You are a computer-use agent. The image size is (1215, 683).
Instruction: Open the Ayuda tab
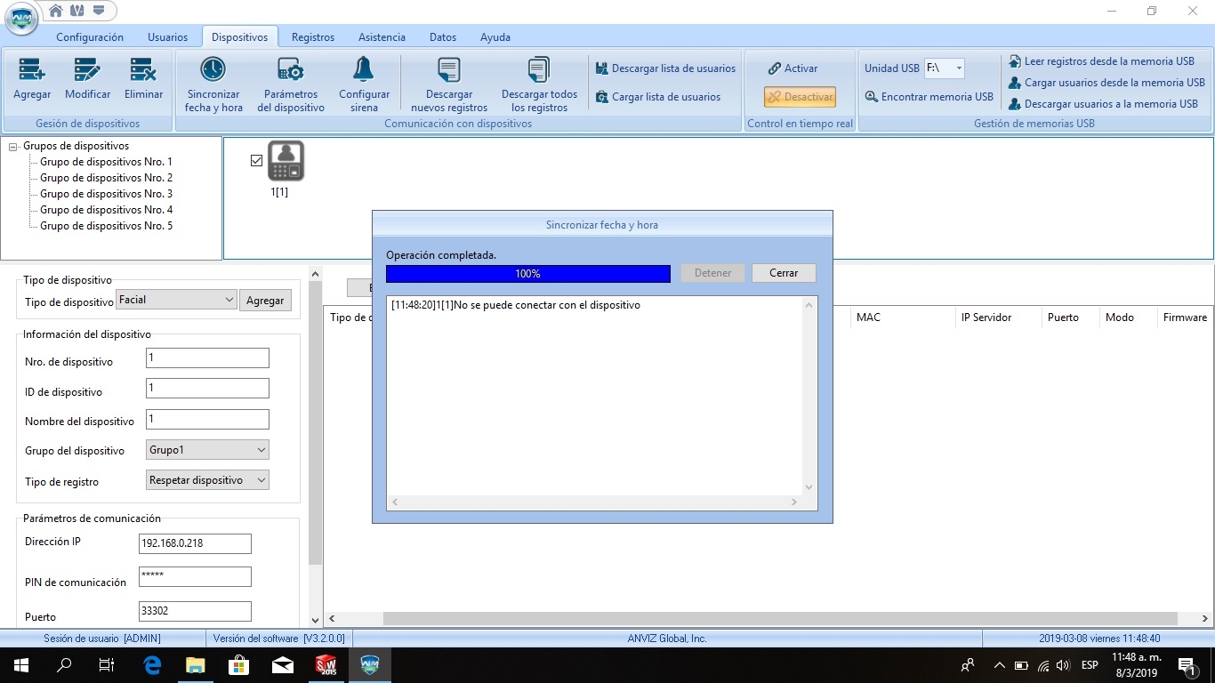pos(495,37)
